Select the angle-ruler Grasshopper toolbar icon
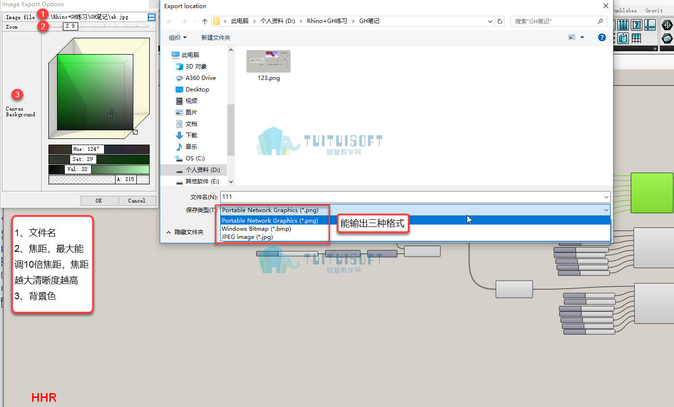 pyautogui.click(x=650, y=25)
